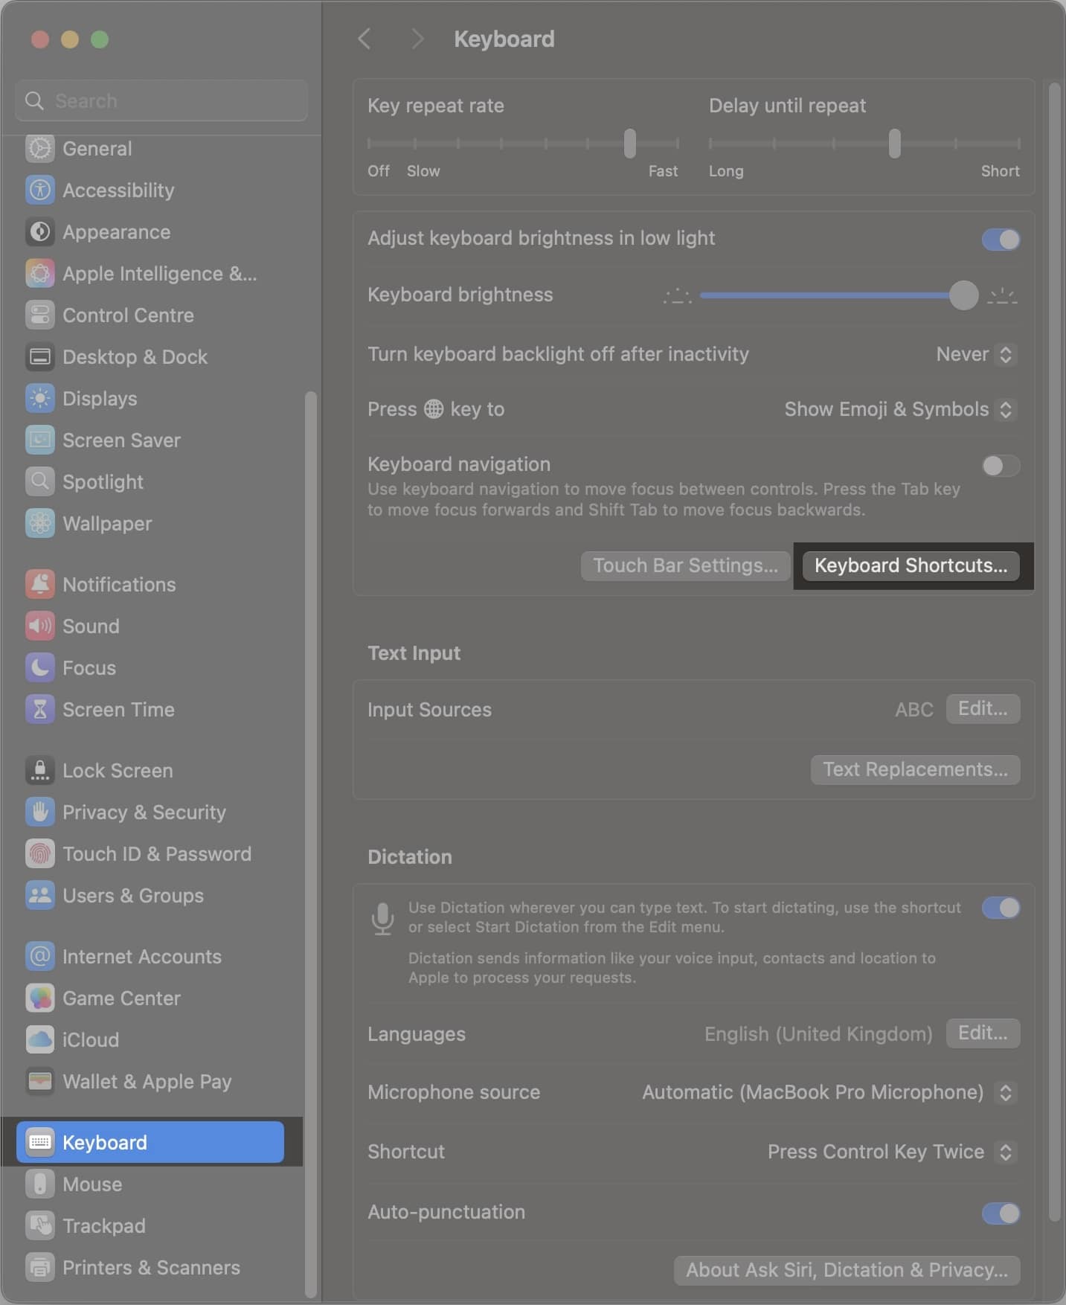Go back with the left chevron
The image size is (1066, 1305).
(365, 39)
